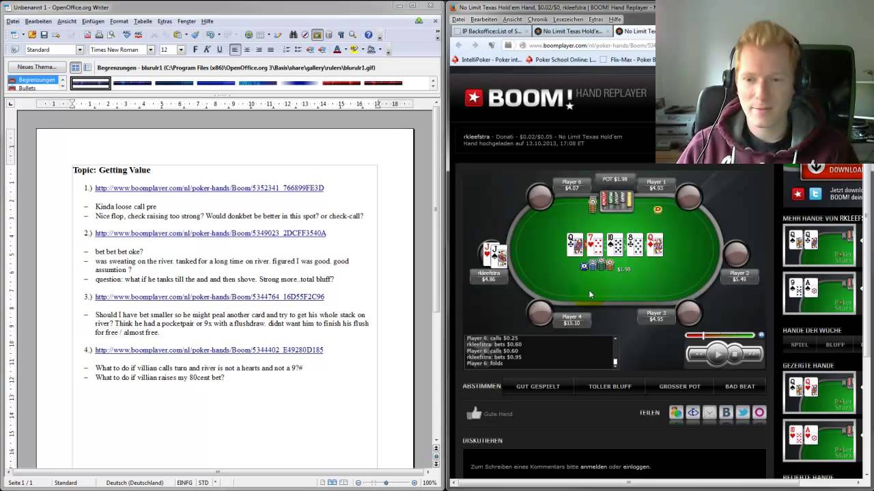874x491 pixels.
Task: Click the thumbs-up Gute Hand icon
Action: tap(473, 413)
